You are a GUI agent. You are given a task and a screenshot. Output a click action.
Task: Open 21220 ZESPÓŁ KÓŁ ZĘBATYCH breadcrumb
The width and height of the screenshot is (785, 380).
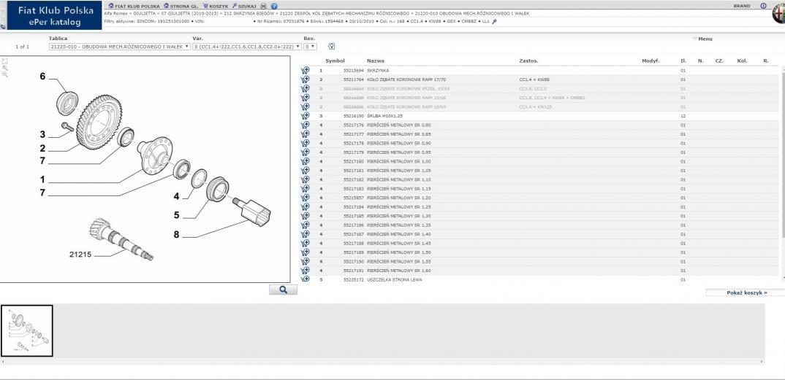[x=344, y=13]
